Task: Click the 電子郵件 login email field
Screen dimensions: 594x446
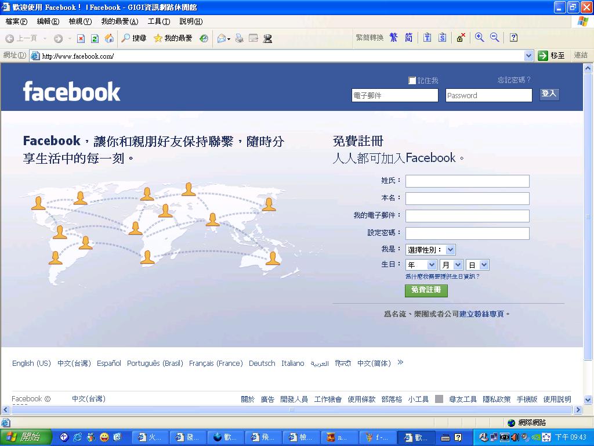Action: (x=394, y=95)
